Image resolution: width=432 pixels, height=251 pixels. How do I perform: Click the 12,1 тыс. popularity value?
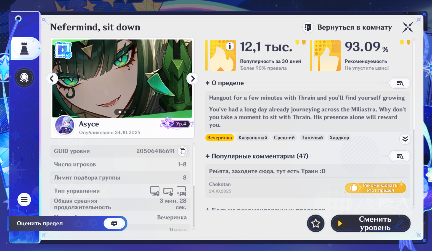click(x=266, y=47)
